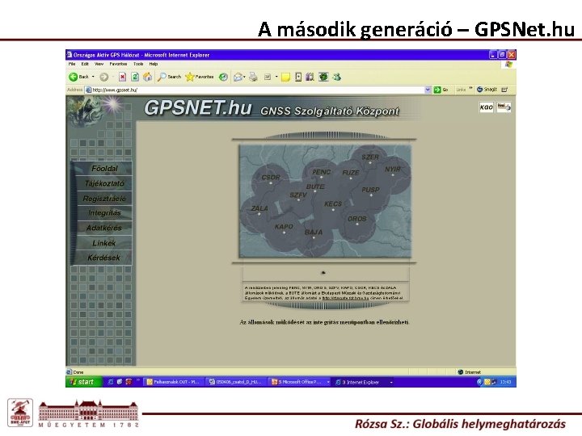Viewport: 582px width, 436px height.
Task: Go back with the green Back arrow
Action: pos(79,77)
